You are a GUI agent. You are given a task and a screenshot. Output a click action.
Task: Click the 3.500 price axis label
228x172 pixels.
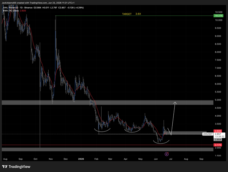coord(218,124)
